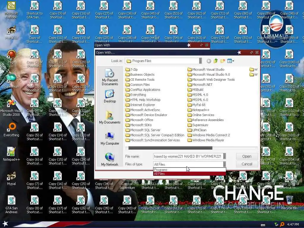Select the Reference Assemblies folder
Viewport: 304px width, 228px height.
click(206, 120)
